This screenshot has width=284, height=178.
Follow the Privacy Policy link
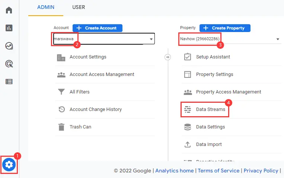click(261, 171)
